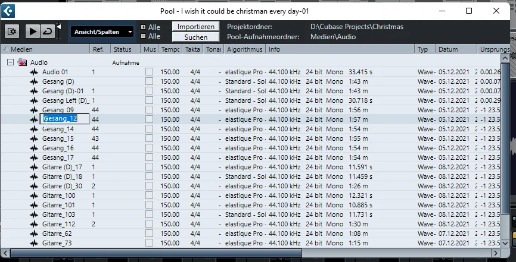Collapse all folders with minus Alle
Viewport: 516px width, 262px height.
coord(150,36)
